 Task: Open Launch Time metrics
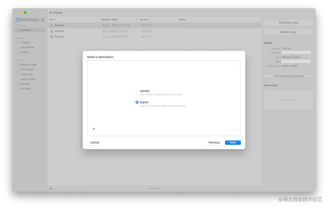point(28,79)
